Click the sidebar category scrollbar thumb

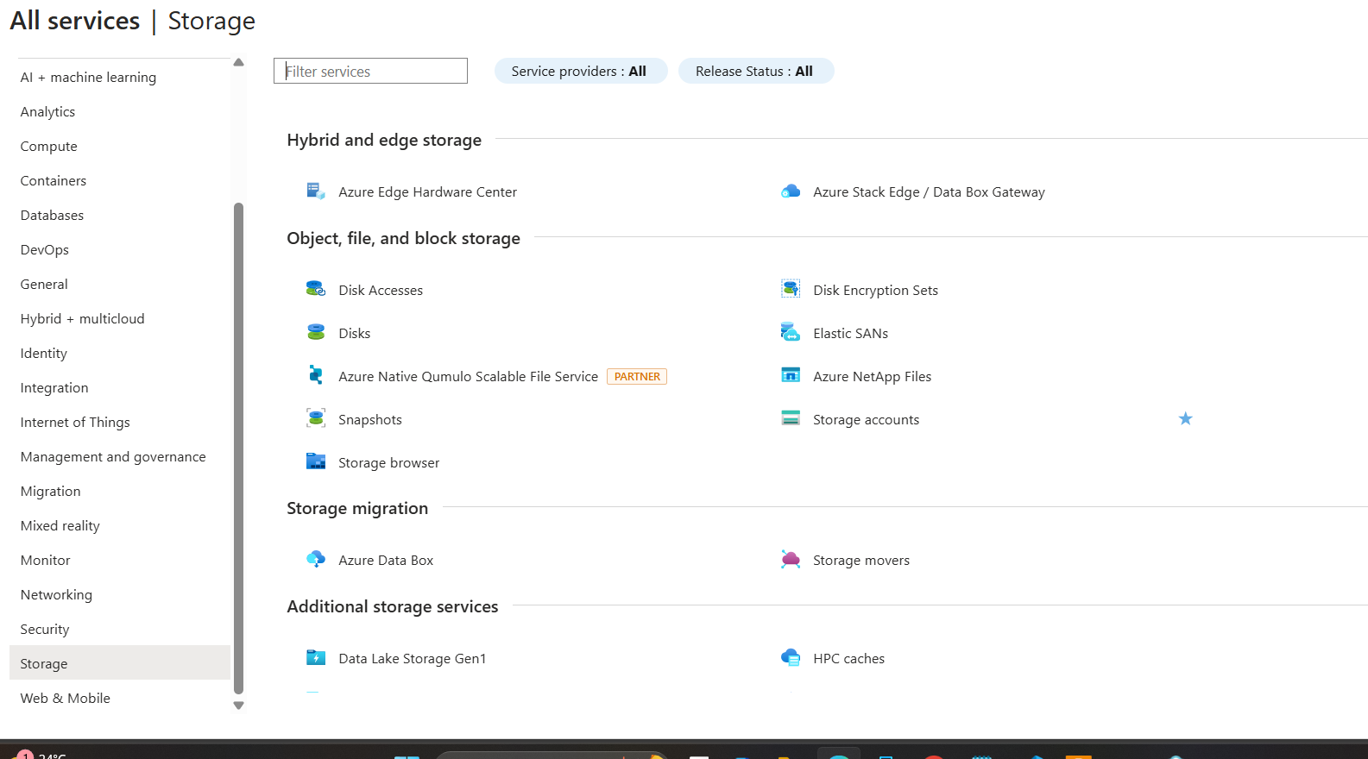239,448
